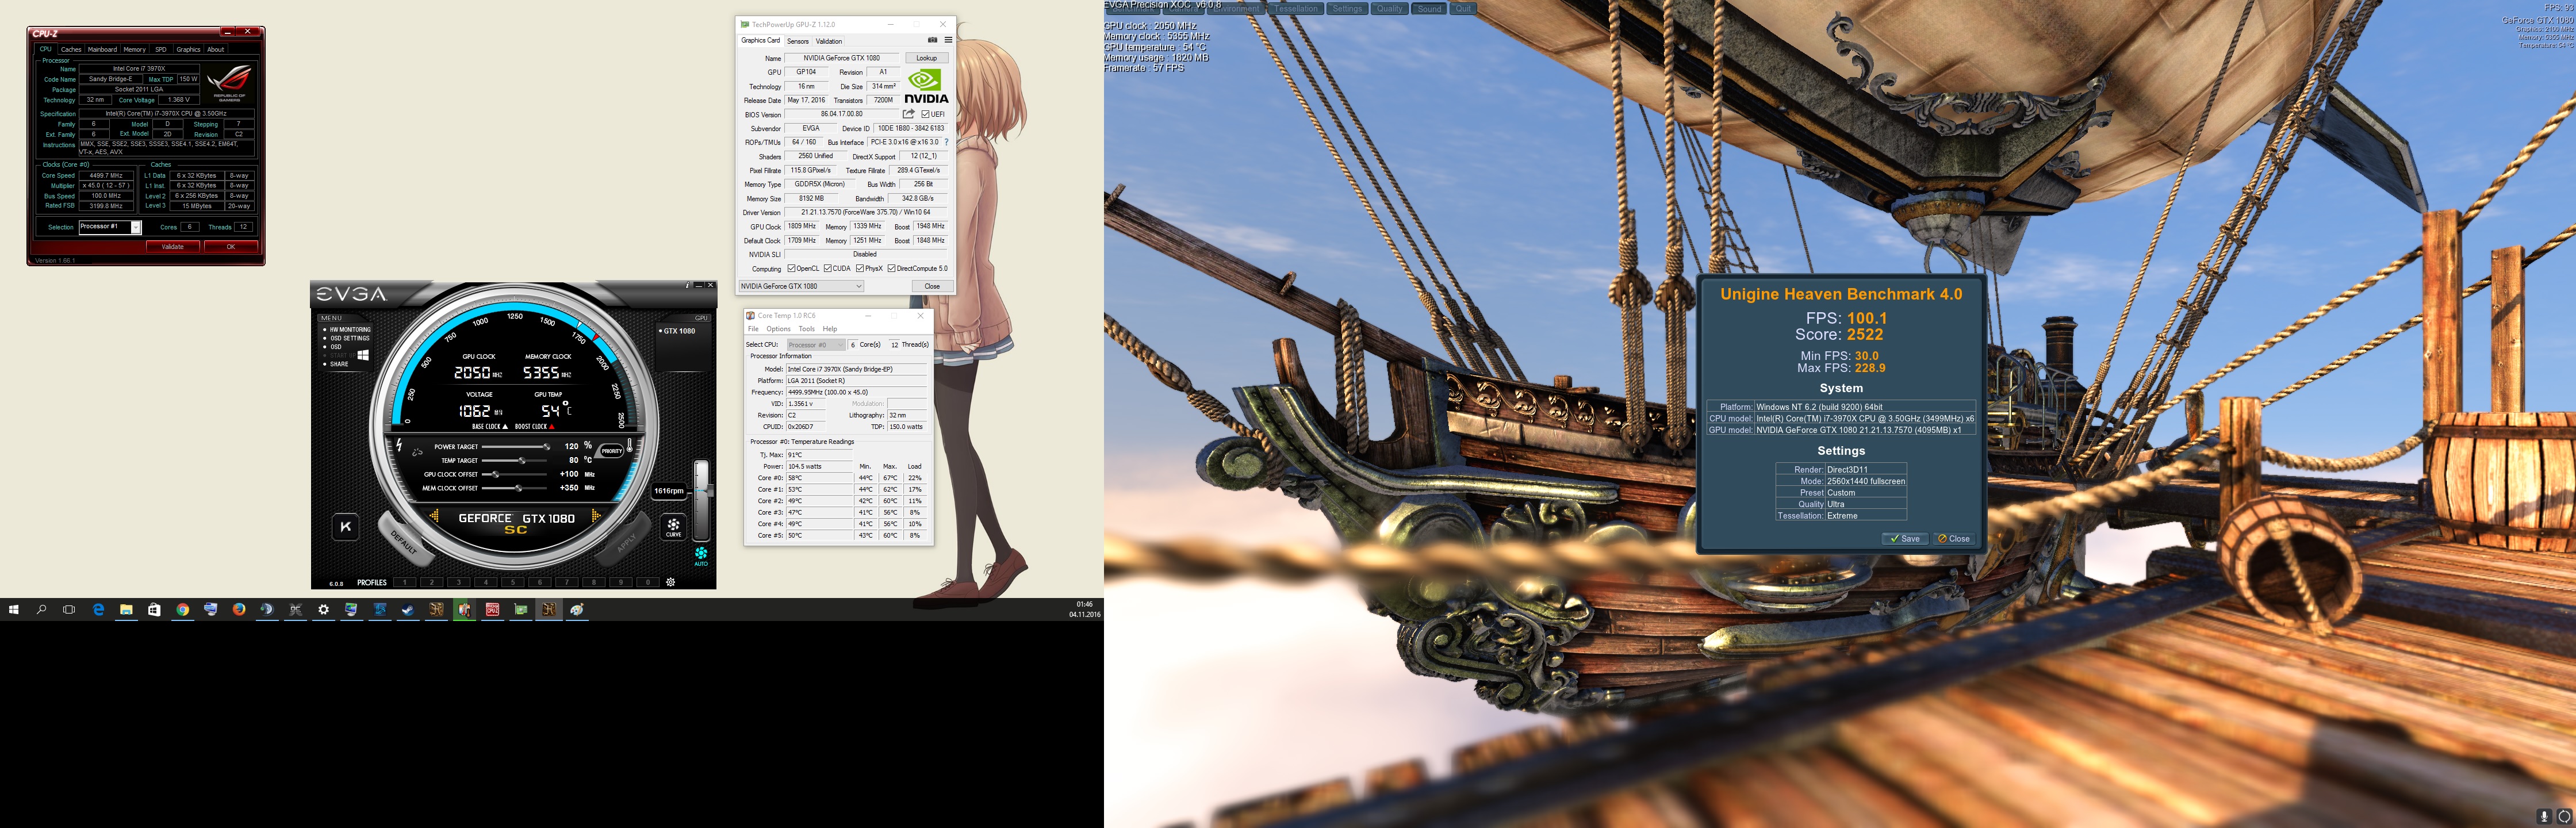2576x828 pixels.
Task: Toggle the link icon beside Power Target
Action: (x=417, y=453)
